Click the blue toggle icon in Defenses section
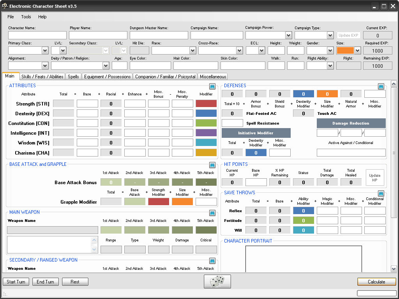 [x=381, y=86]
